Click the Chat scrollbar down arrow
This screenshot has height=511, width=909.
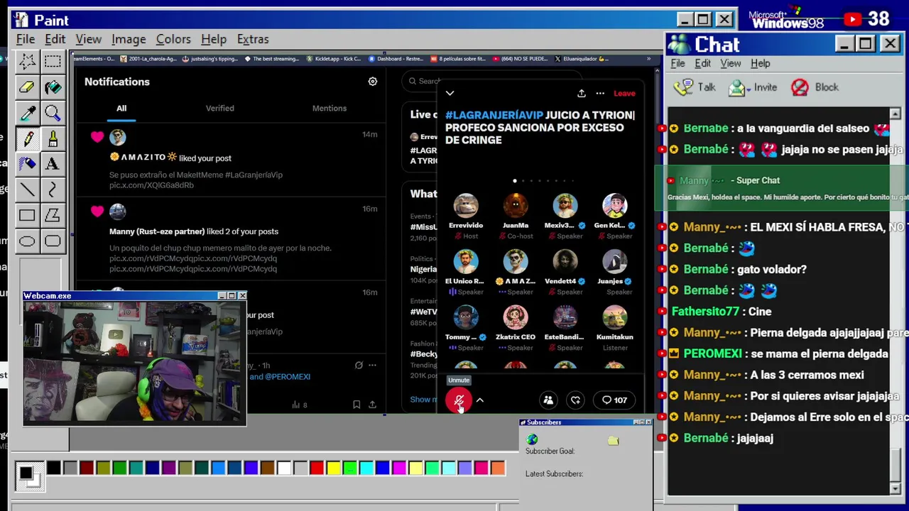click(x=895, y=488)
